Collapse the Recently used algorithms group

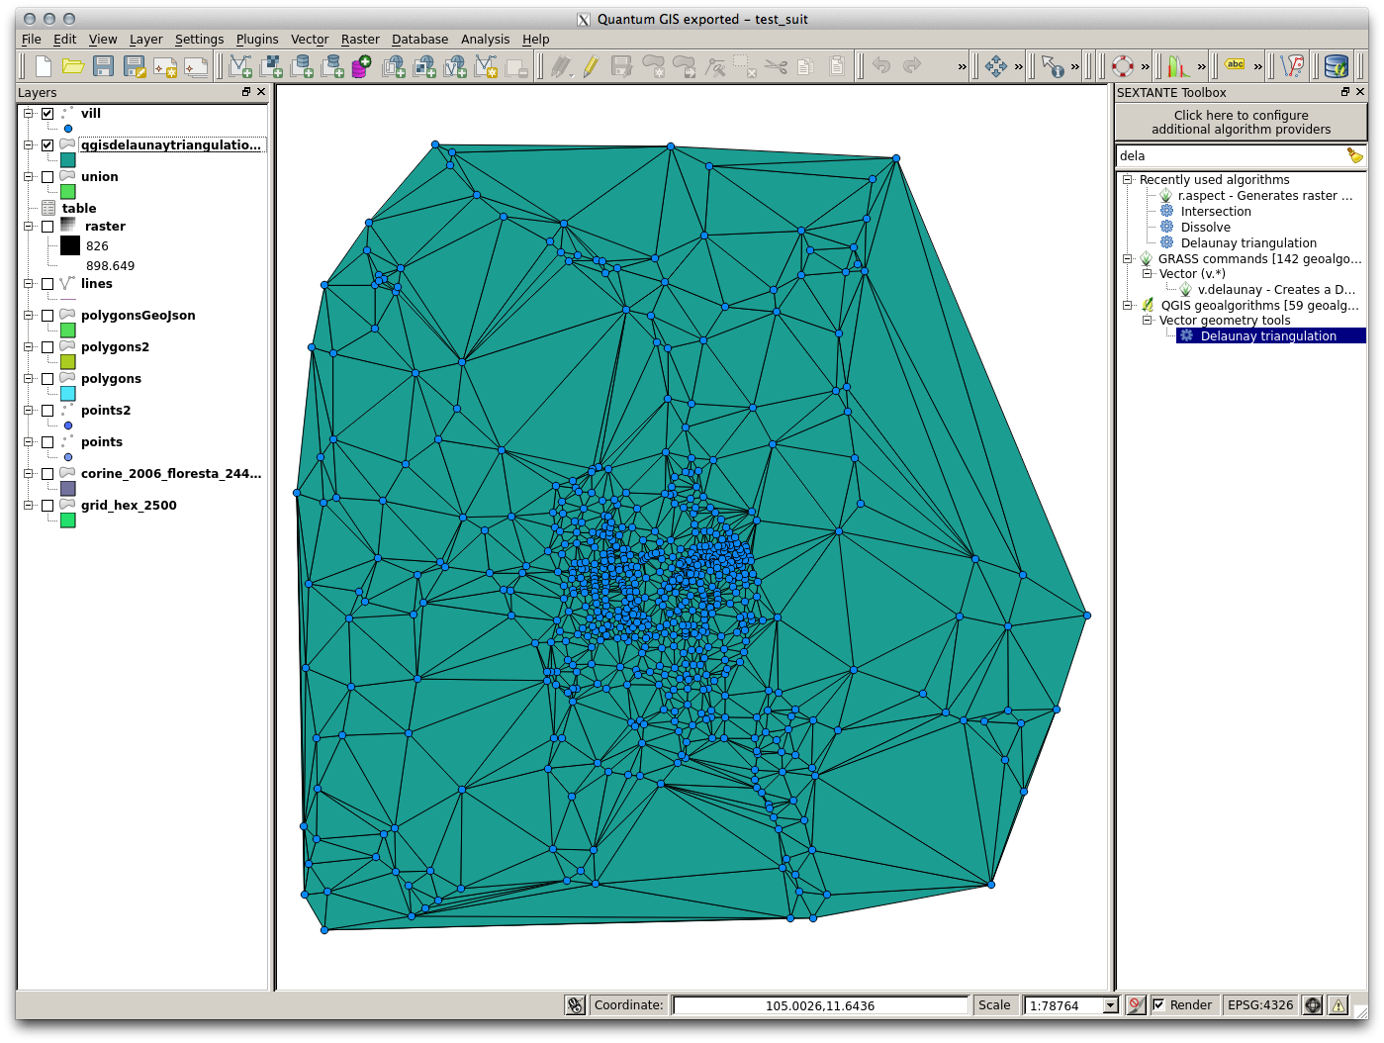pyautogui.click(x=1127, y=180)
